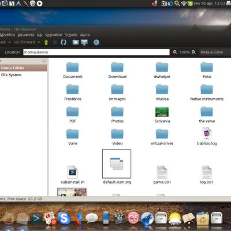Select the default-icon.svg file

pos(117,167)
